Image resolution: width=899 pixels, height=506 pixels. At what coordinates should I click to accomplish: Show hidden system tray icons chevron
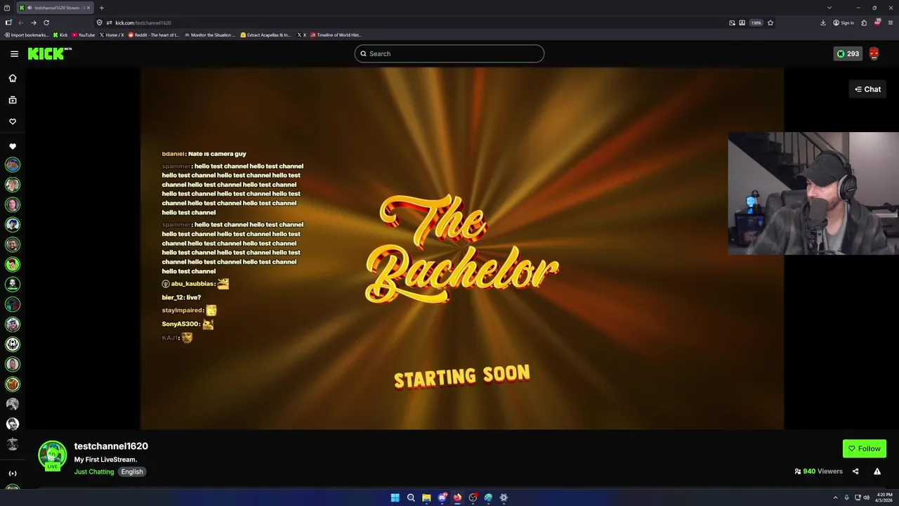835,498
